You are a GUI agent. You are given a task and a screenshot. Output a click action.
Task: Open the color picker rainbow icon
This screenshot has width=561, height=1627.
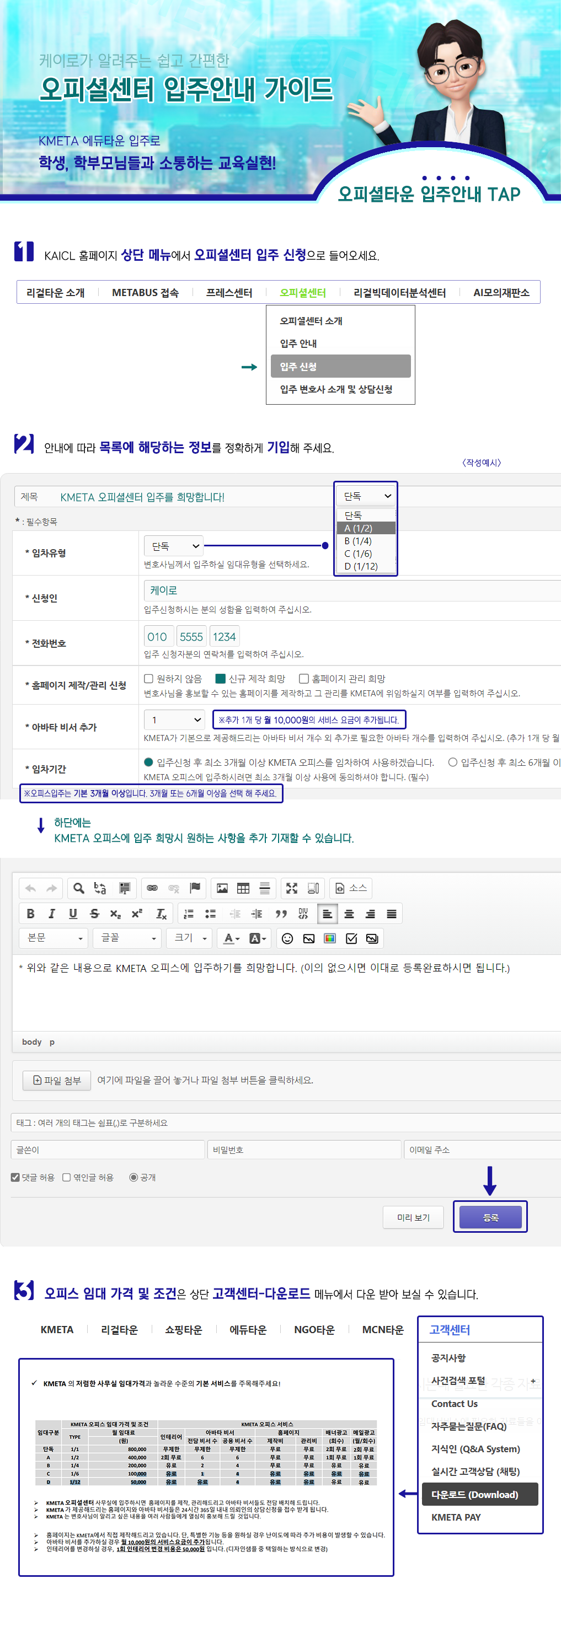(330, 938)
